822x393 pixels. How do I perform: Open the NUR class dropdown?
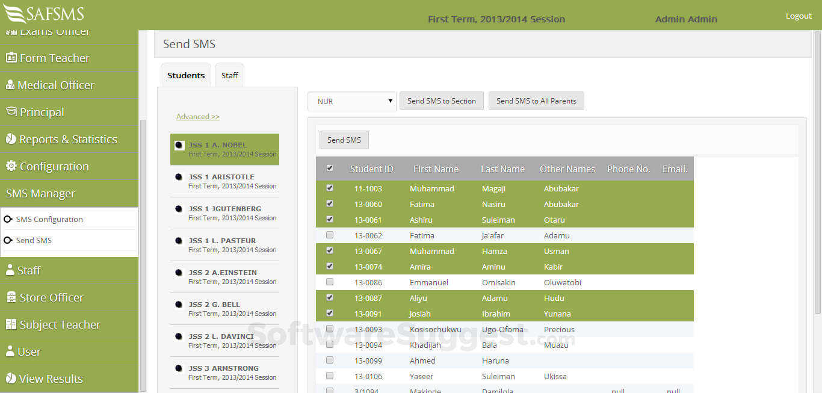tap(351, 101)
